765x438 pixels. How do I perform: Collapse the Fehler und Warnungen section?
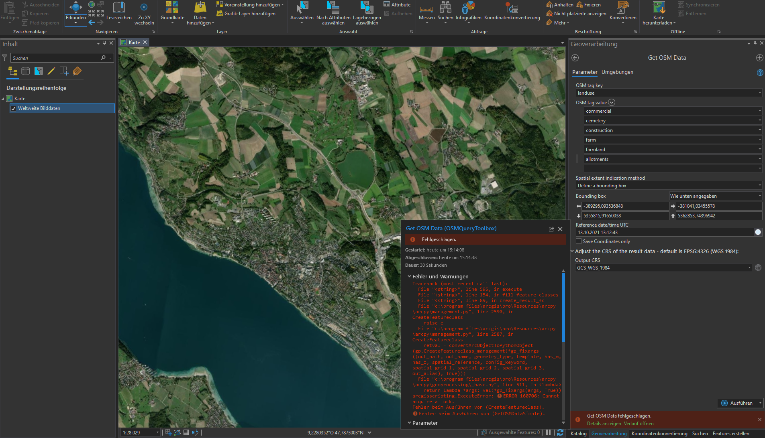(409, 277)
